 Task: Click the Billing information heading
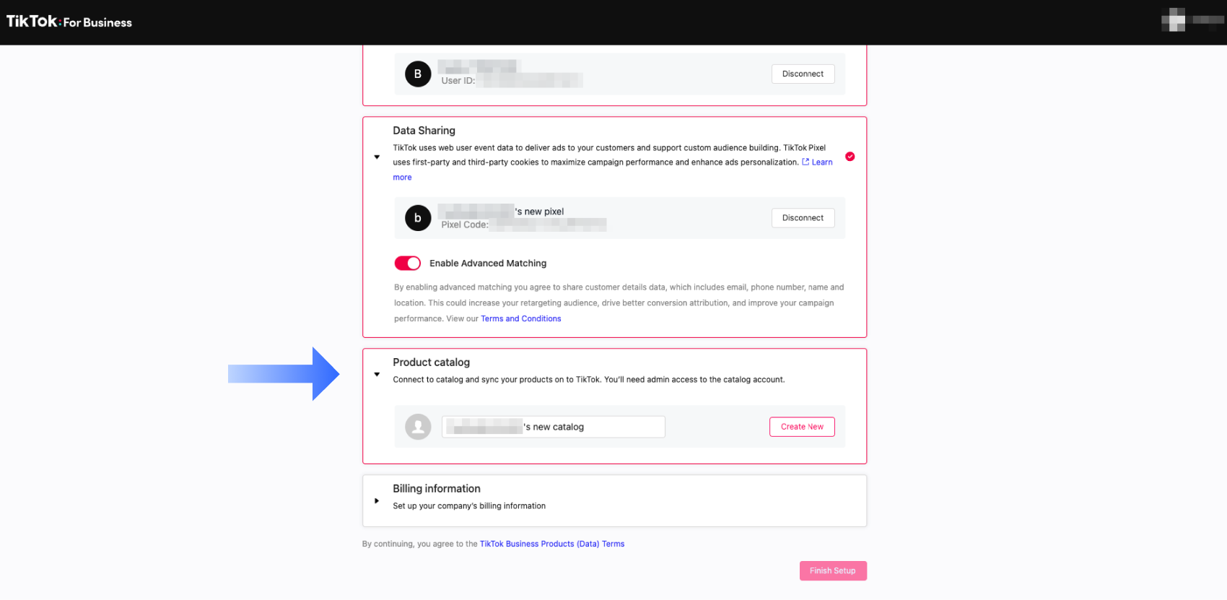coord(436,489)
